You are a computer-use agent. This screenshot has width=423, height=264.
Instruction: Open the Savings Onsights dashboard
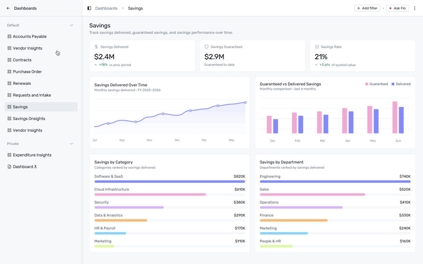(41, 119)
